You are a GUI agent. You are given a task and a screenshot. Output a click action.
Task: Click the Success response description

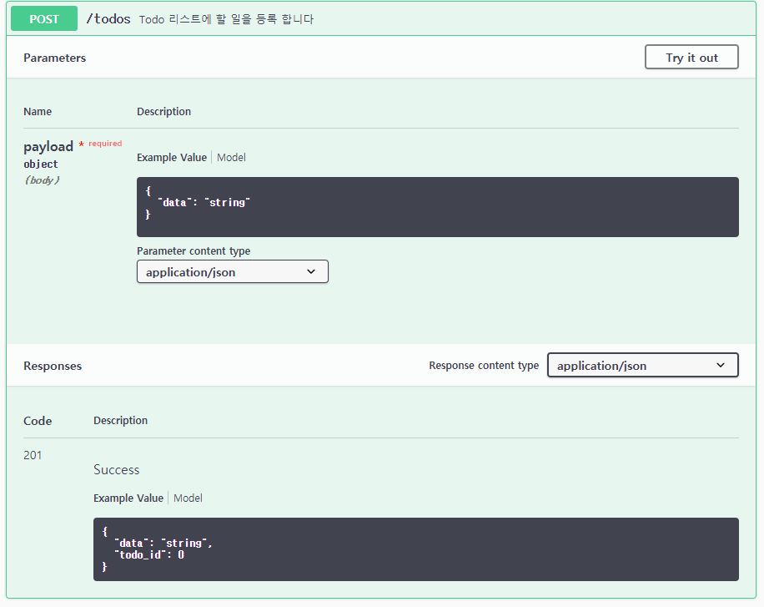tap(116, 469)
